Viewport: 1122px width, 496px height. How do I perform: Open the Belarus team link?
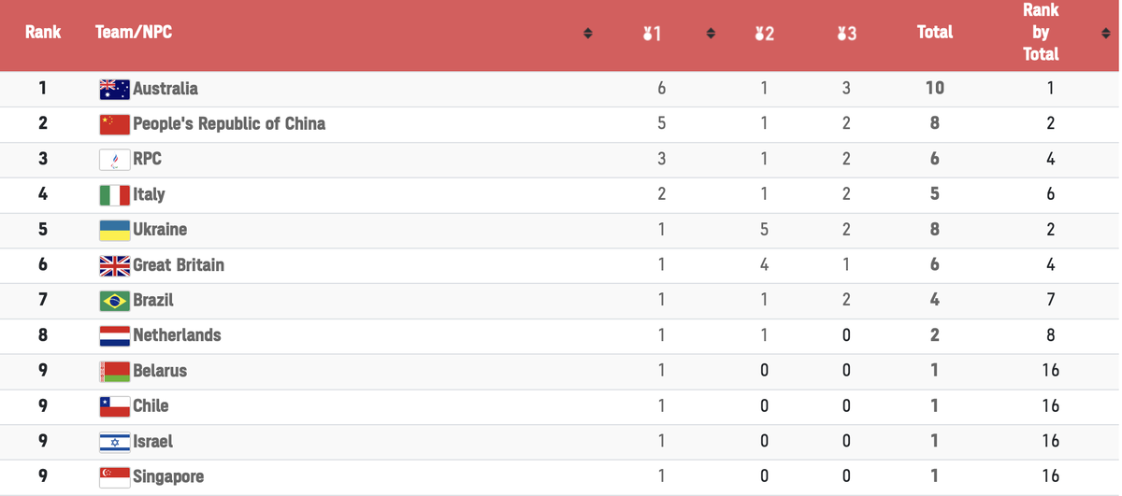[x=160, y=370]
